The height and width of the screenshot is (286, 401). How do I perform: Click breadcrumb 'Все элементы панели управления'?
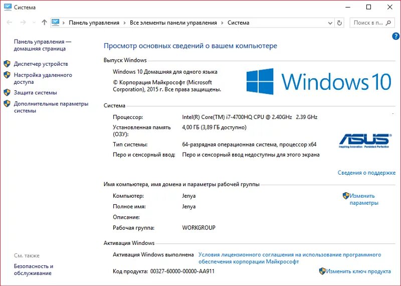[x=173, y=23]
